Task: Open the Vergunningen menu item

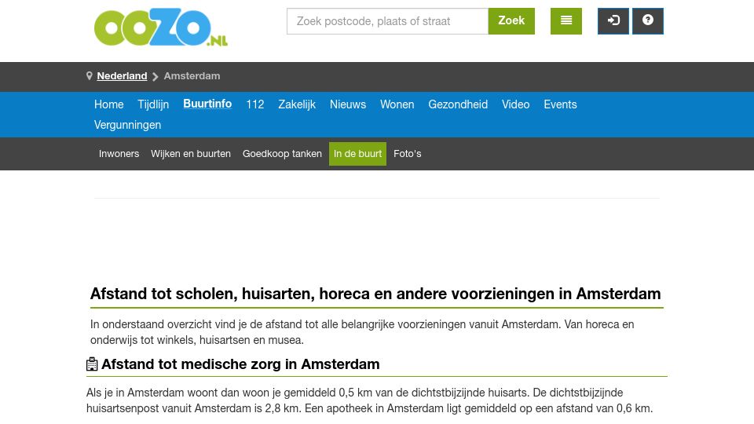Action: tap(127, 125)
